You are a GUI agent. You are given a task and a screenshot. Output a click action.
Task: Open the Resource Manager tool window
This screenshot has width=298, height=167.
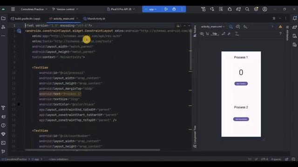[x=3, y=27]
